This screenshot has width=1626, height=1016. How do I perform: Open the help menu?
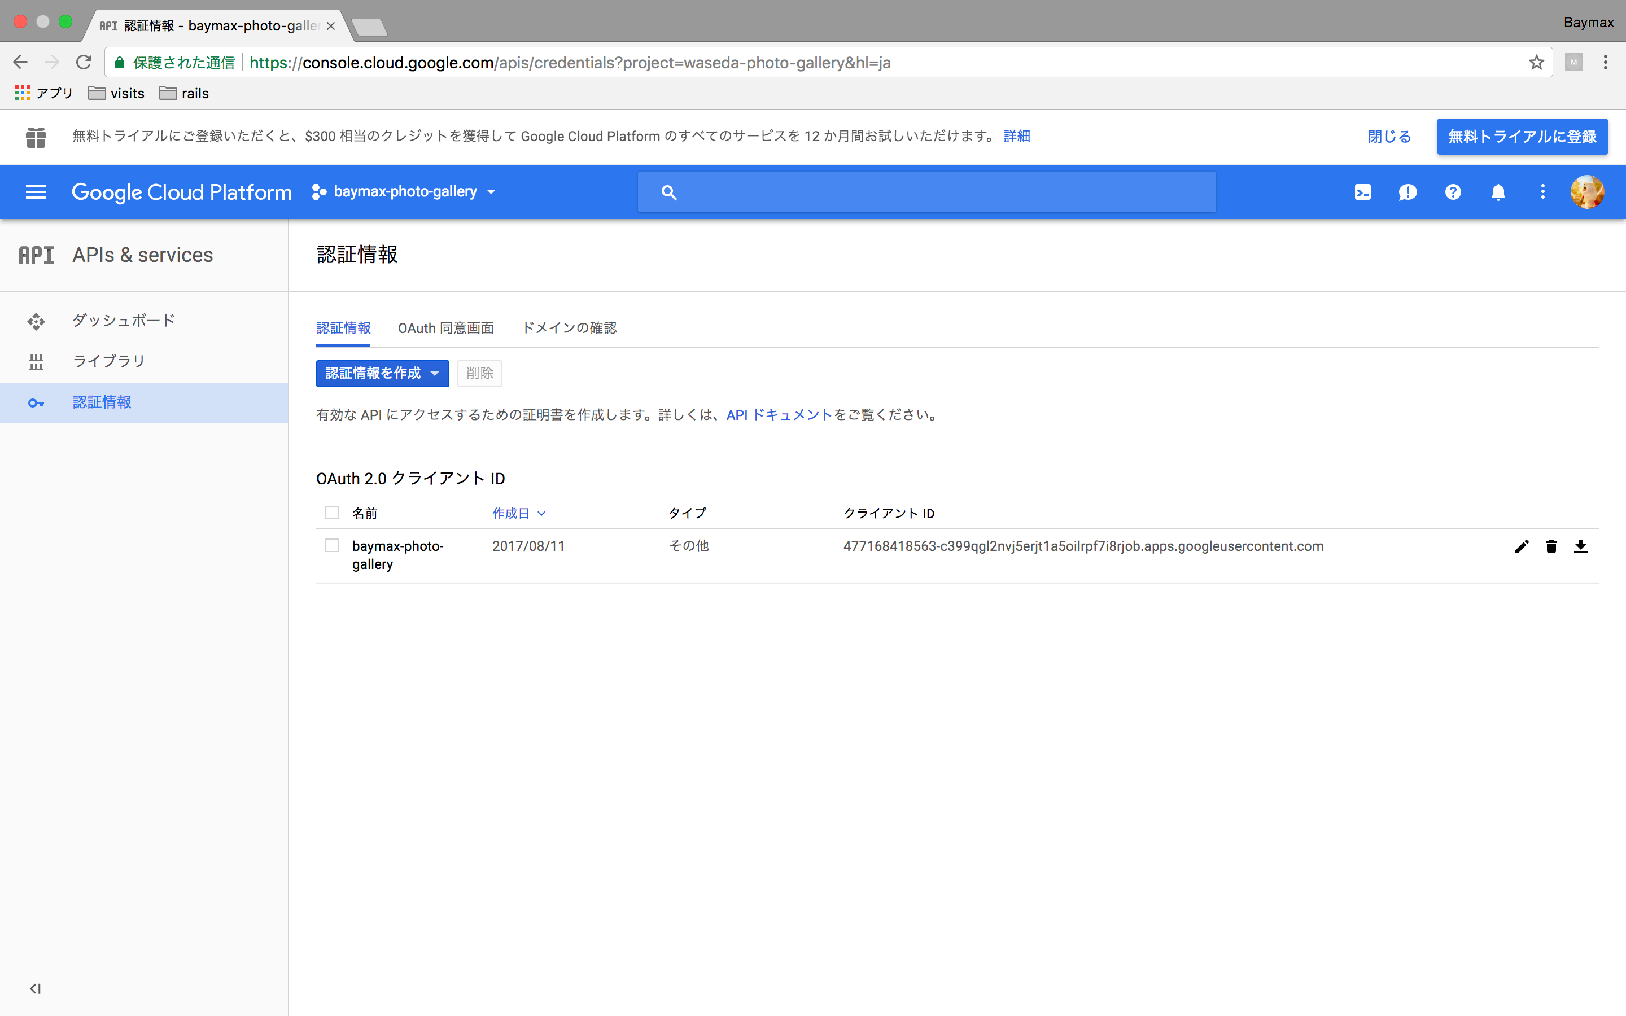point(1453,191)
